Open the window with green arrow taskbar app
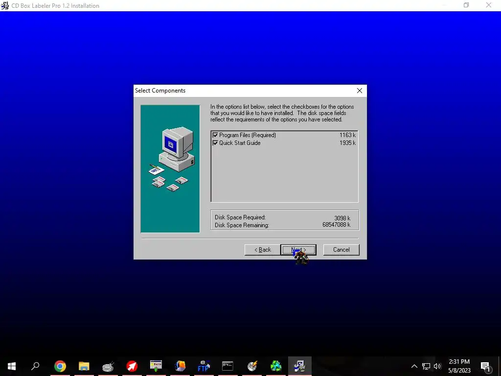The height and width of the screenshot is (376, 501). pyautogui.click(x=156, y=366)
